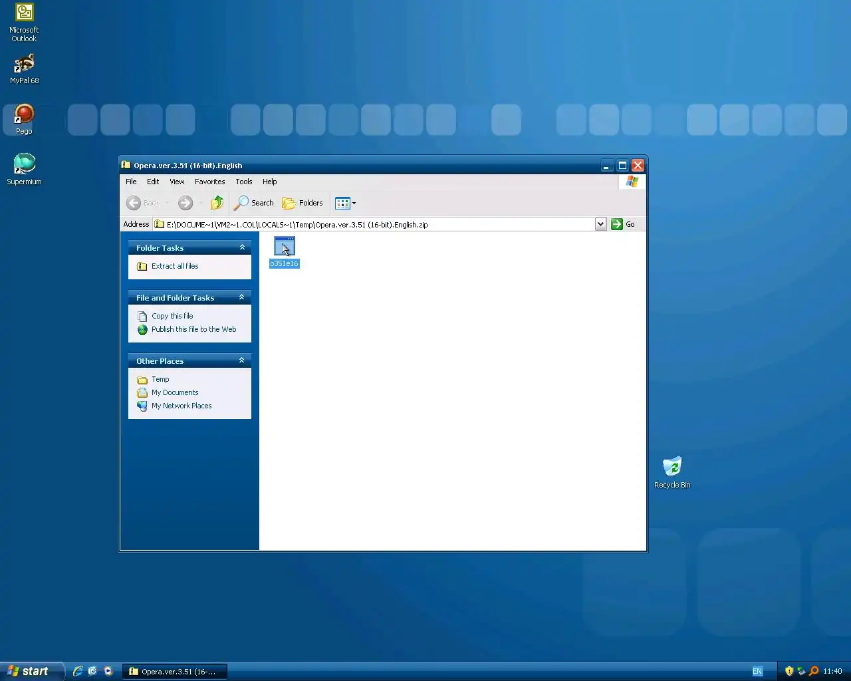
Task: Click the network connection tray icon
Action: coord(801,671)
